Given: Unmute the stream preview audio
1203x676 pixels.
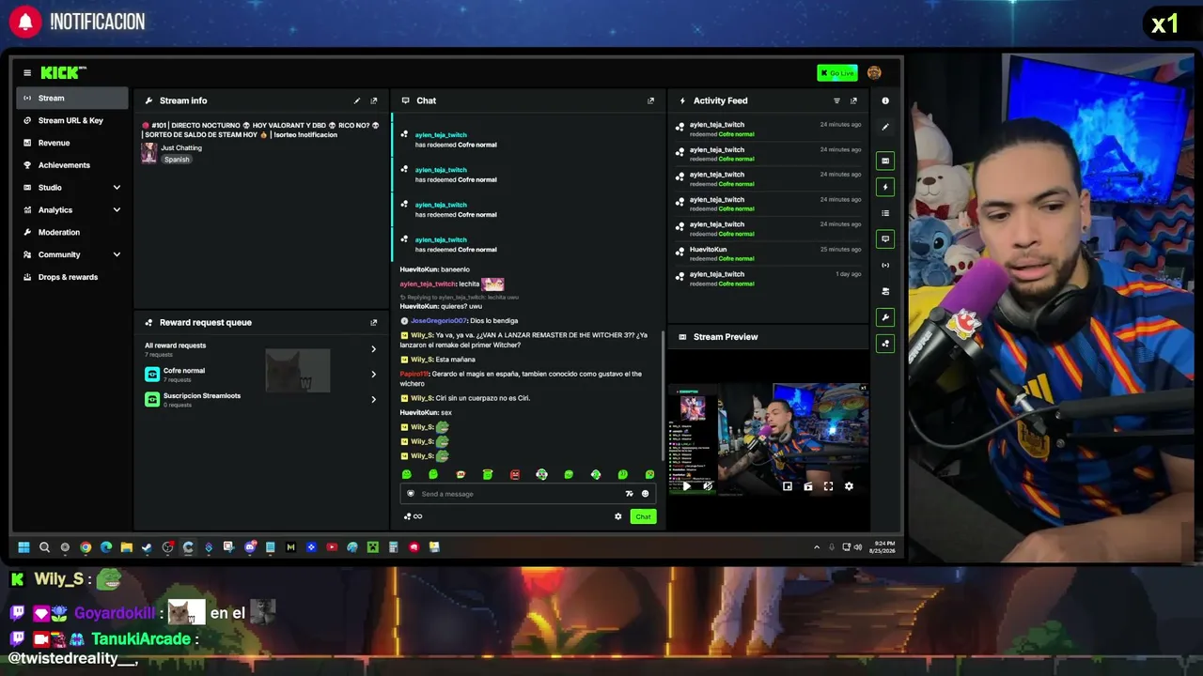Looking at the screenshot, I should 708,486.
